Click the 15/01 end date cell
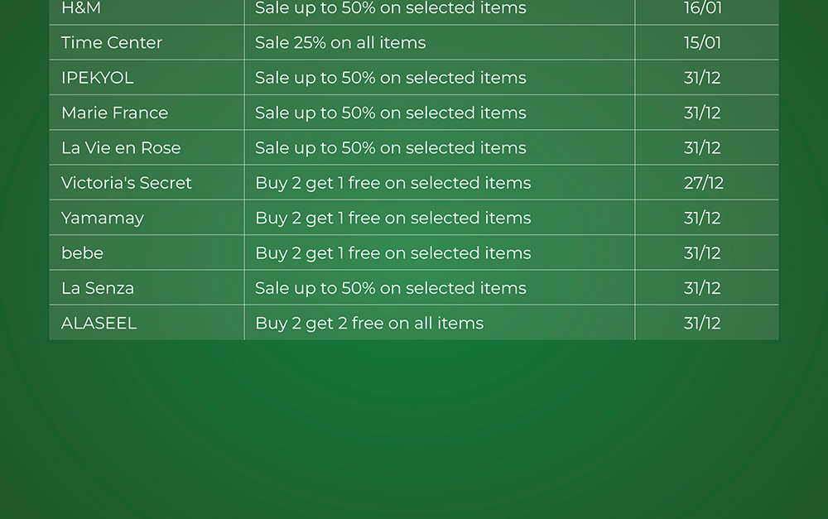 pos(703,43)
